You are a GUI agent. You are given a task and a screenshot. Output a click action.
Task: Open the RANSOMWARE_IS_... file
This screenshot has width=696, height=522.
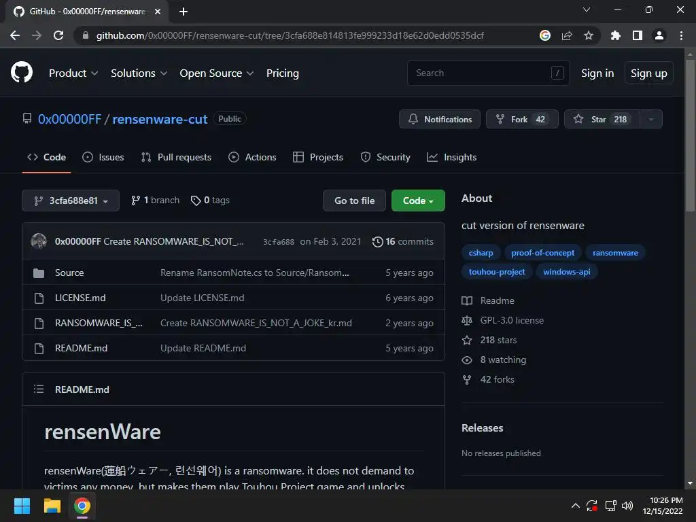pos(99,323)
